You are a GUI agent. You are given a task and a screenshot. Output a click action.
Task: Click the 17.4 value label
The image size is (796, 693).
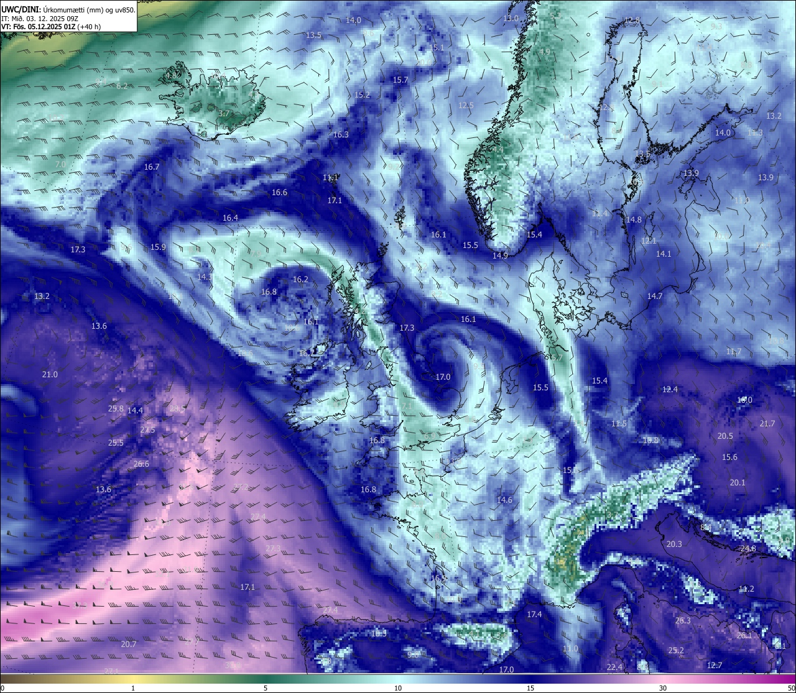tap(534, 614)
